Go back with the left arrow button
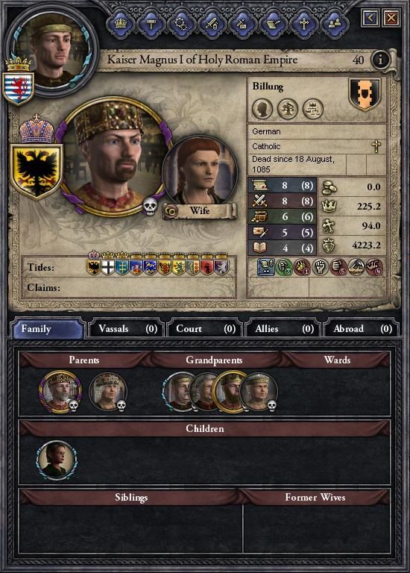410x573 pixels. 370,18
